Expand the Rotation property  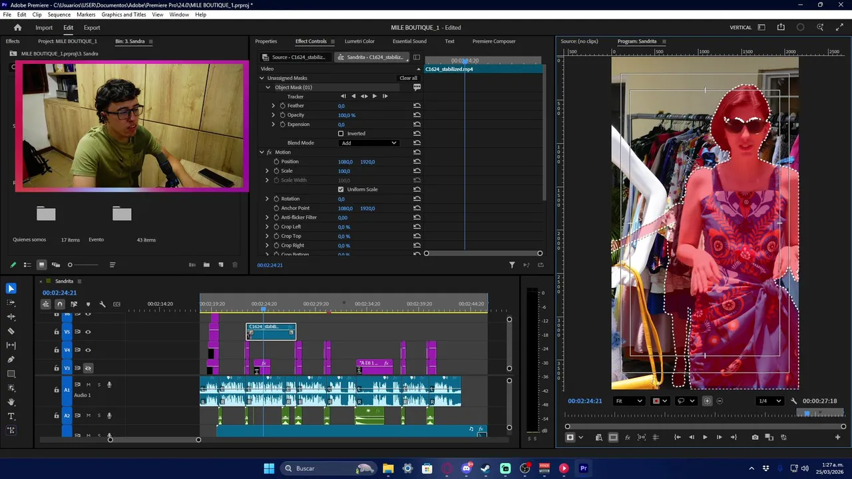(x=268, y=199)
